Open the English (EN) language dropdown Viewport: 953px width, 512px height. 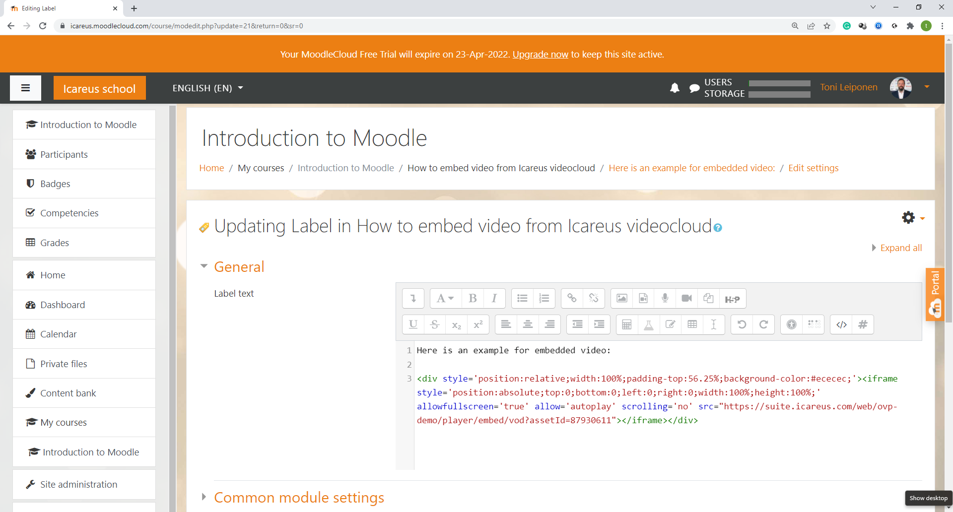207,88
